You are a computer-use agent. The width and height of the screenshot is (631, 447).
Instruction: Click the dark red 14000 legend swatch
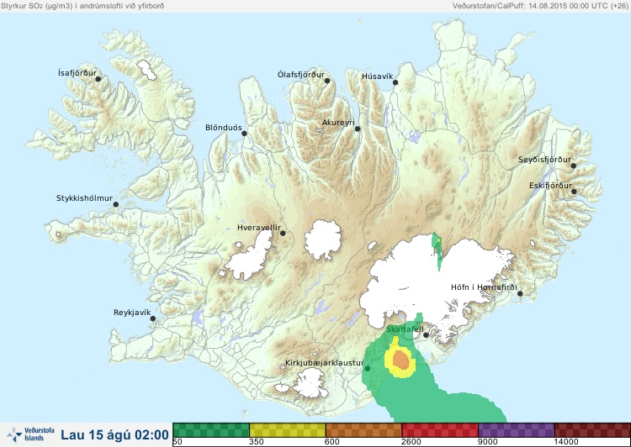[592, 430]
